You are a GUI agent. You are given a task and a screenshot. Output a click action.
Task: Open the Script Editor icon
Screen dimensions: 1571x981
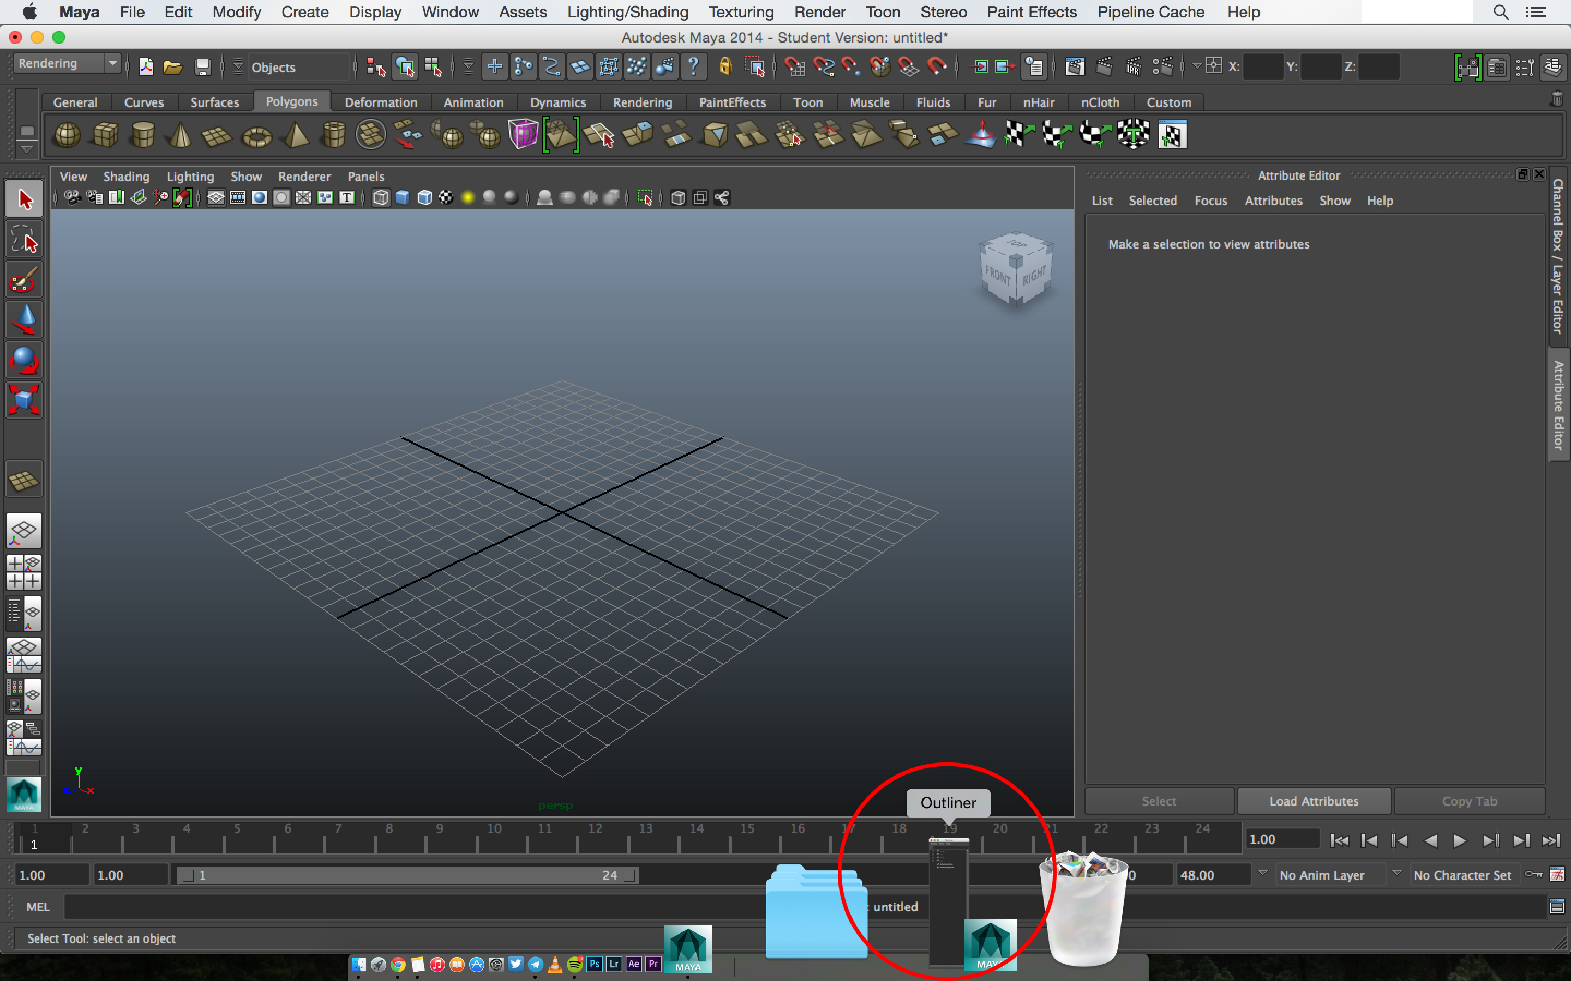(x=1557, y=906)
